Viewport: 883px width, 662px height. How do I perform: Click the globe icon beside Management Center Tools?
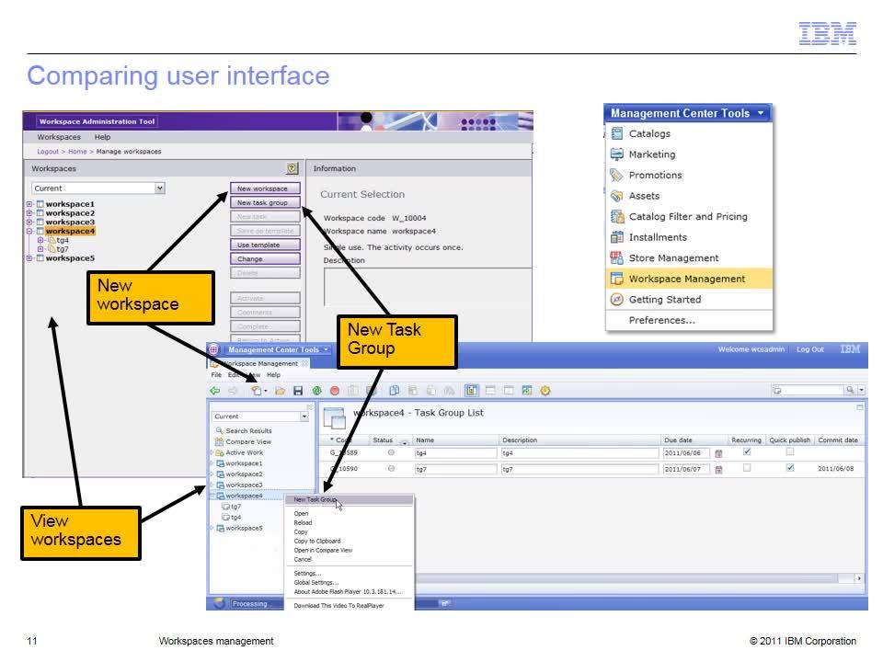(214, 349)
